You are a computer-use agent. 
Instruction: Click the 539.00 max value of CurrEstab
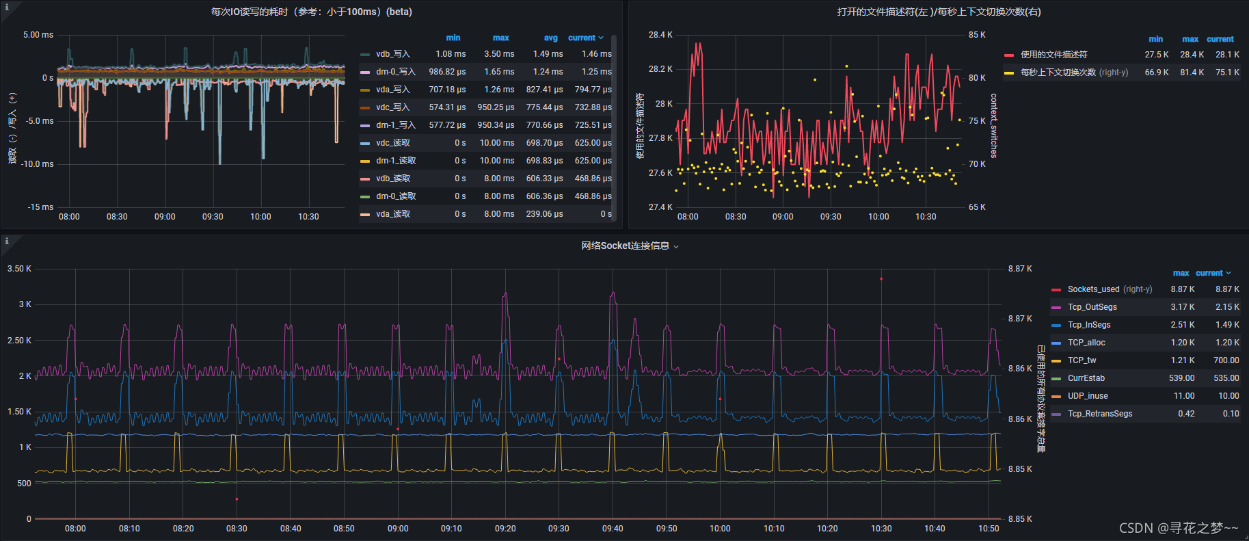tap(1182, 378)
